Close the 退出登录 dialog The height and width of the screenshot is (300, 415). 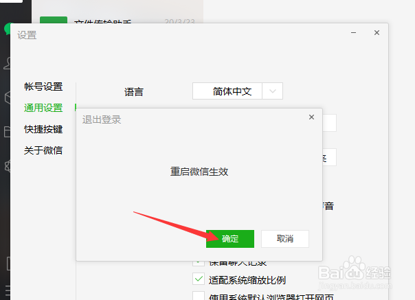[311, 117]
